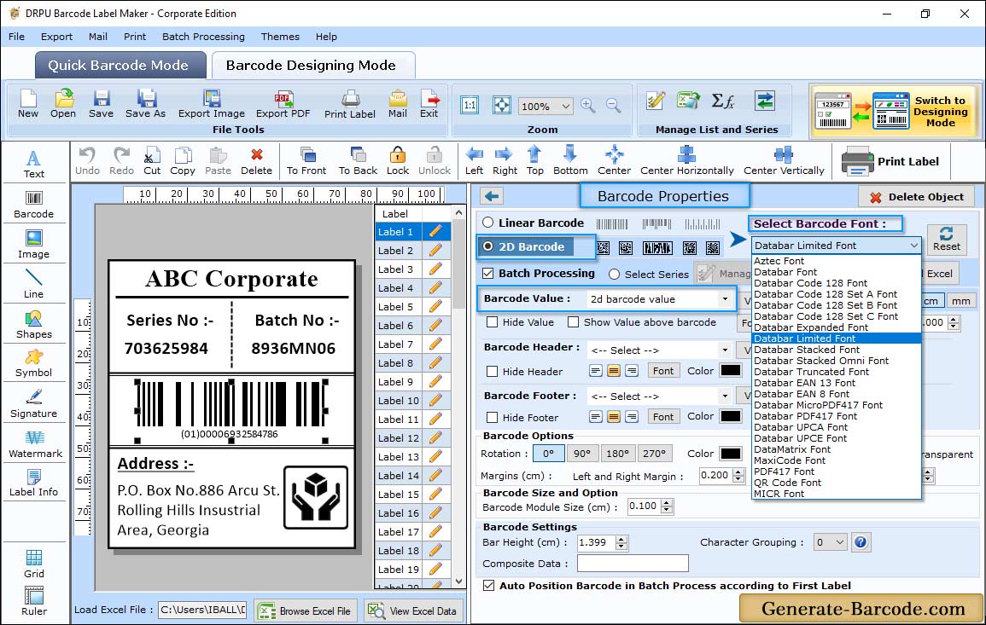986x625 pixels.
Task: Open the Shapes tool
Action: (34, 325)
